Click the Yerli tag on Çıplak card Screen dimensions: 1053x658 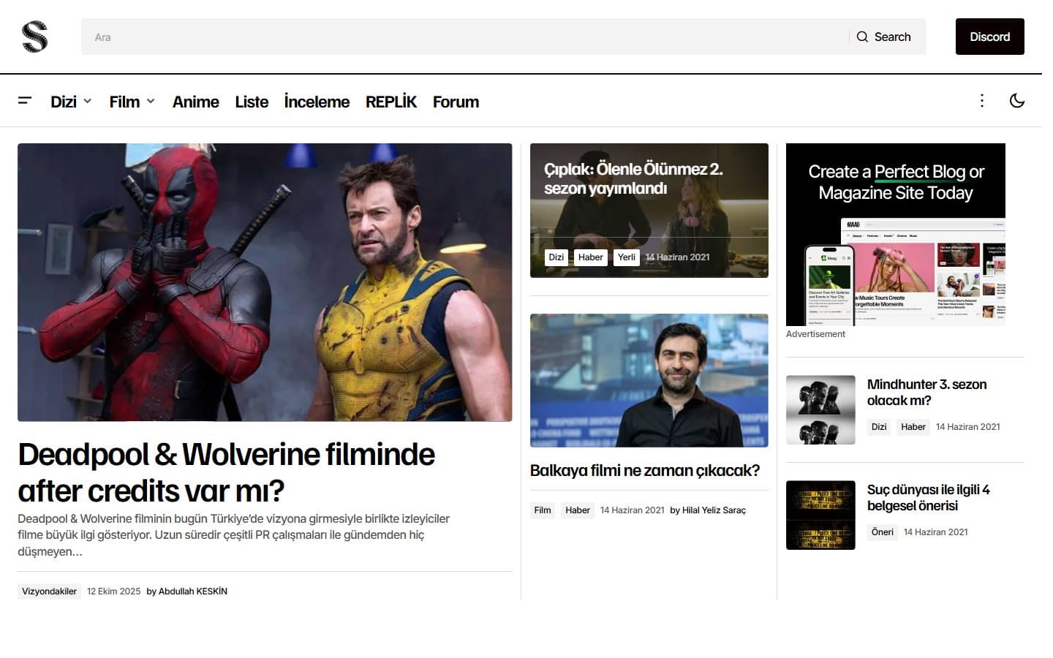point(627,257)
